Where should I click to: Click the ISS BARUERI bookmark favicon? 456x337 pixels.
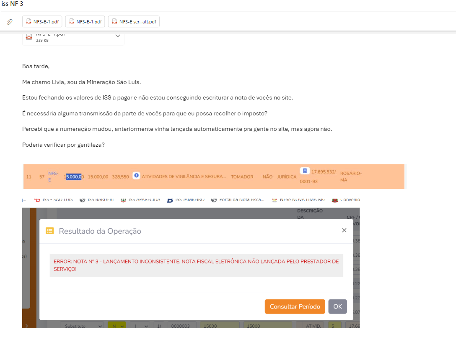coord(82,200)
